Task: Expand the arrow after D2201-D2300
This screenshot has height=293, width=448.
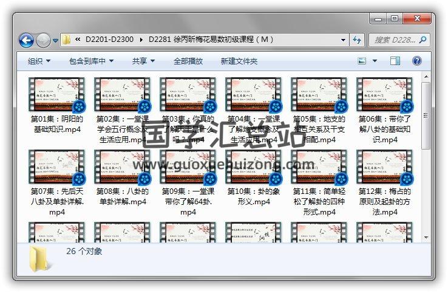Action: [141, 40]
